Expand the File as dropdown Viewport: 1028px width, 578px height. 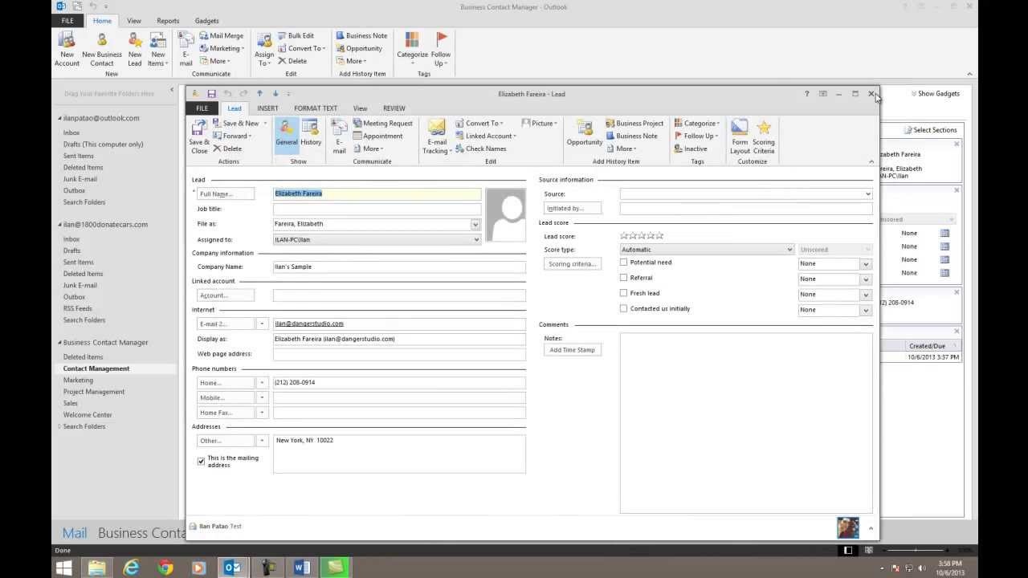[x=475, y=224]
